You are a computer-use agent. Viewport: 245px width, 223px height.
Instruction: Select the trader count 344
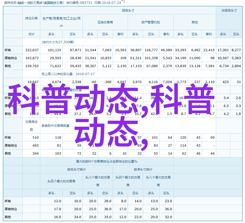coord(36,153)
